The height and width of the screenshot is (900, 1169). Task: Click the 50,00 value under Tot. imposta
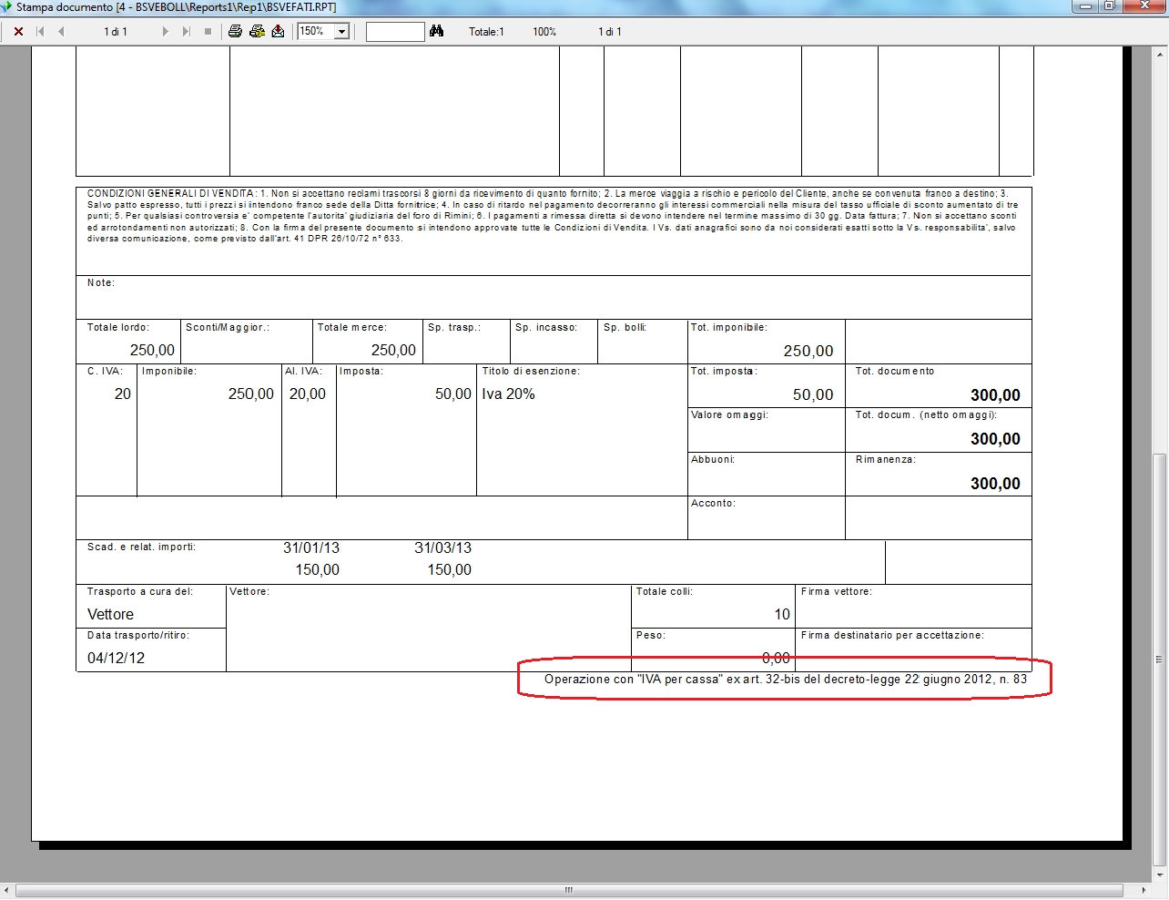(x=813, y=395)
